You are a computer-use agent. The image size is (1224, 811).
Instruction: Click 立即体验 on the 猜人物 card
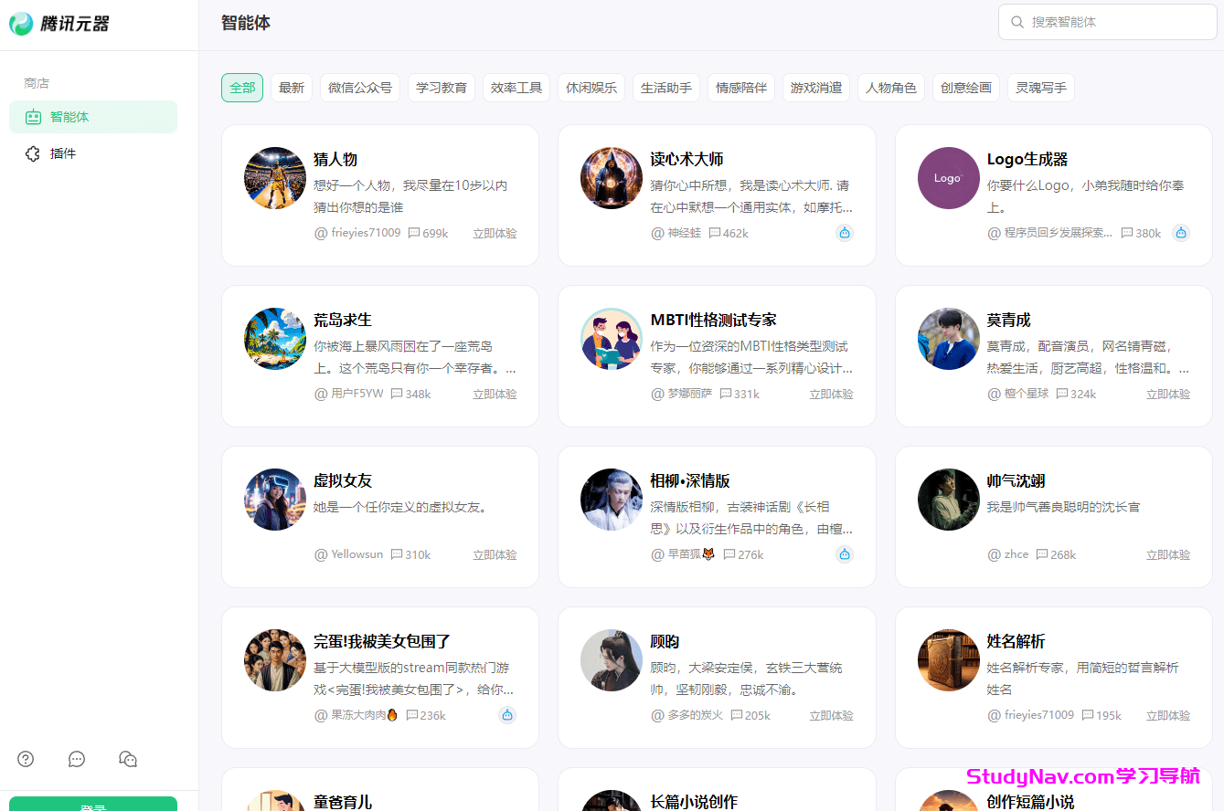pyautogui.click(x=495, y=233)
